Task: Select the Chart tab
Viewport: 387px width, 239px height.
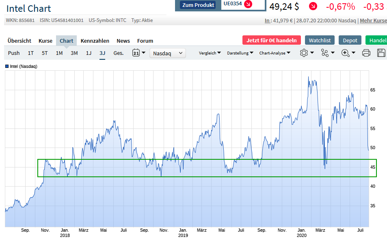Action: click(66, 41)
